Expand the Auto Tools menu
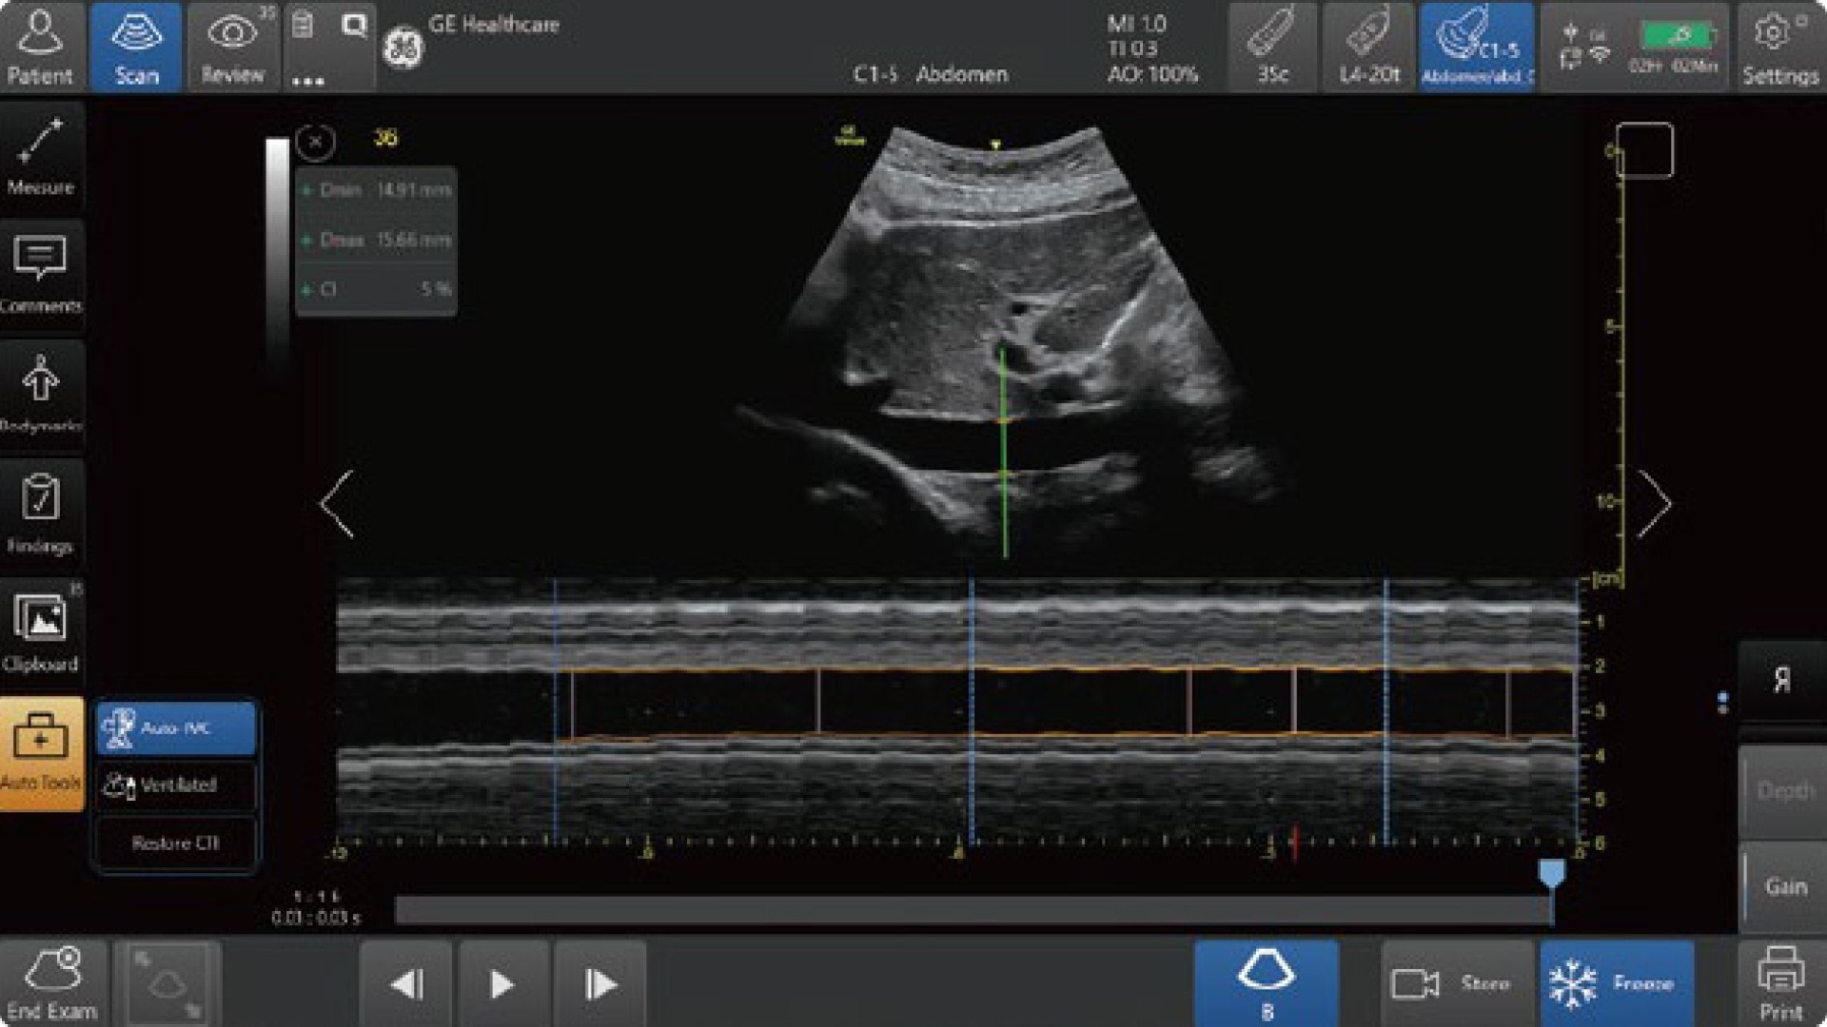The width and height of the screenshot is (1827, 1027). click(x=42, y=753)
